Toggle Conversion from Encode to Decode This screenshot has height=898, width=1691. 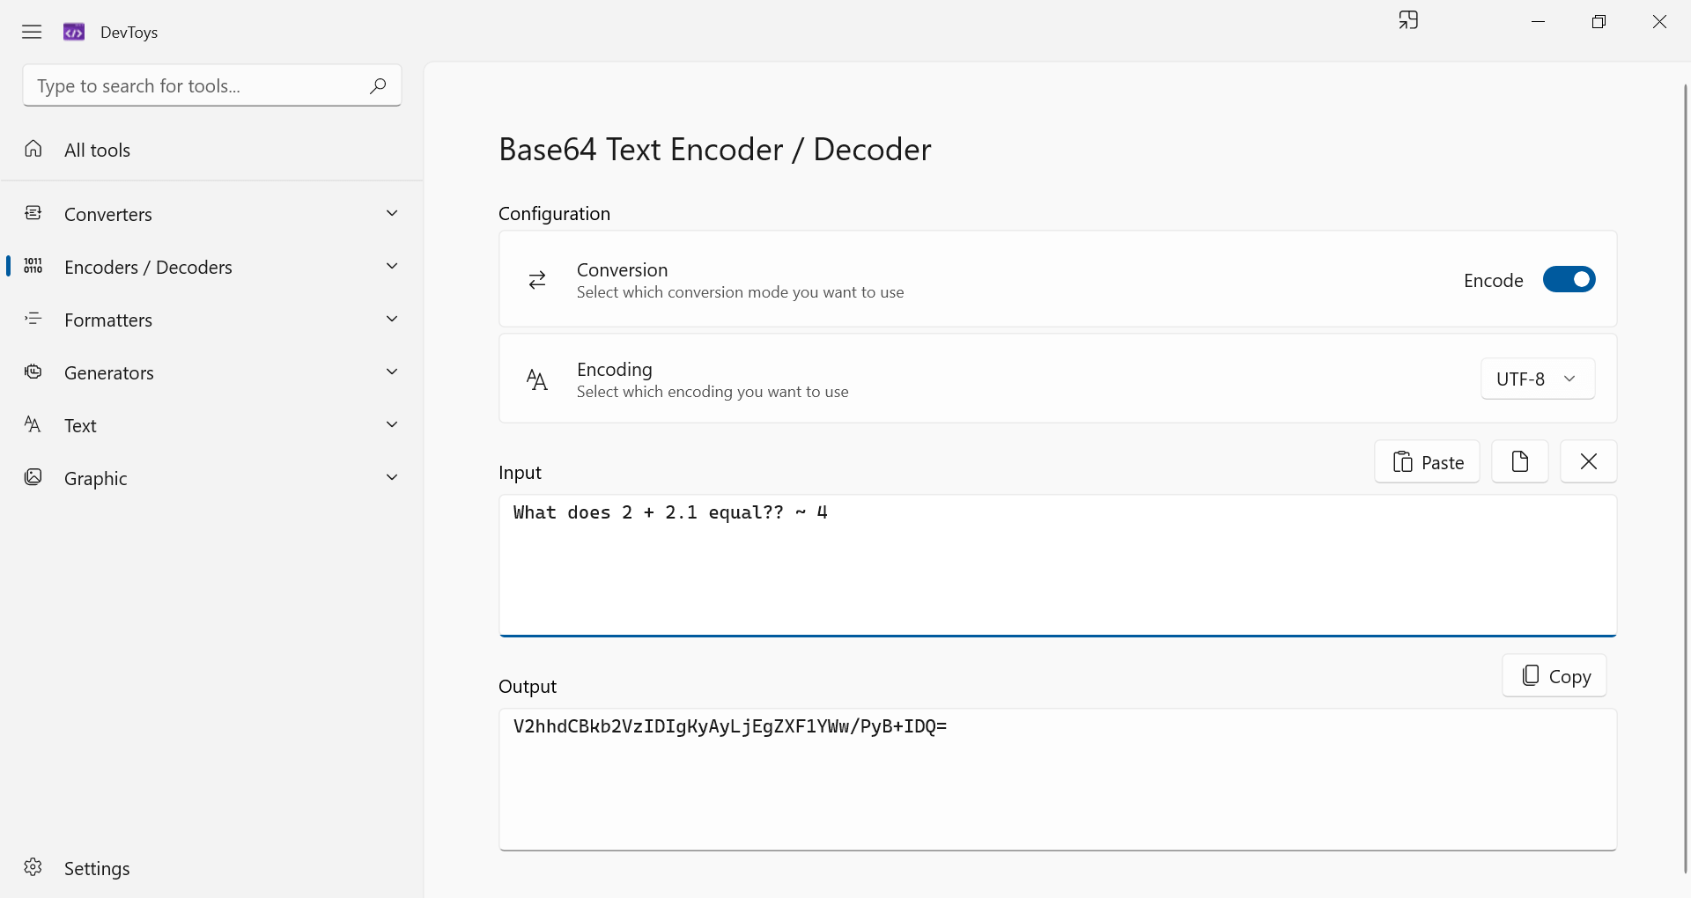click(x=1569, y=279)
